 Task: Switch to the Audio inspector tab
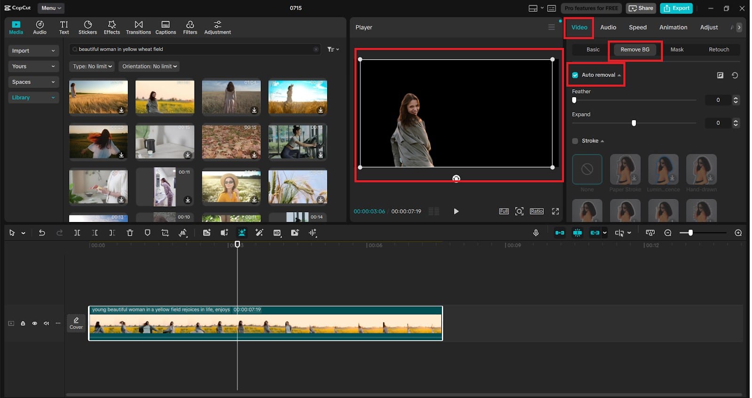click(608, 27)
